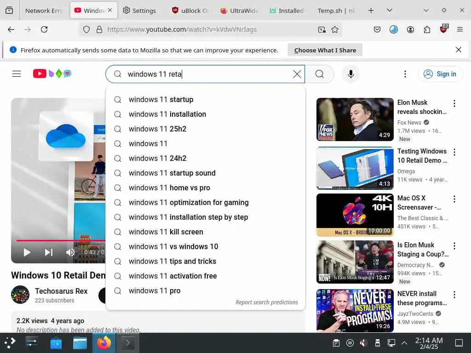Screen dimensions: 471x353
Task: Open options for Elon Musk reveals video
Action: (454, 103)
